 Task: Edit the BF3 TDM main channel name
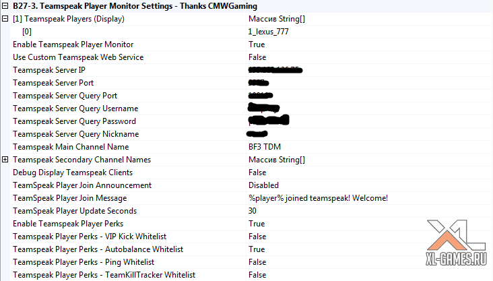(265, 147)
